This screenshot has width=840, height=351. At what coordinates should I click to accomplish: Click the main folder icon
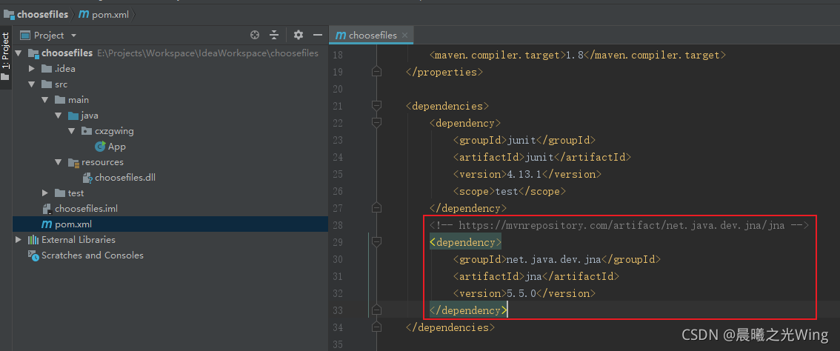click(60, 100)
